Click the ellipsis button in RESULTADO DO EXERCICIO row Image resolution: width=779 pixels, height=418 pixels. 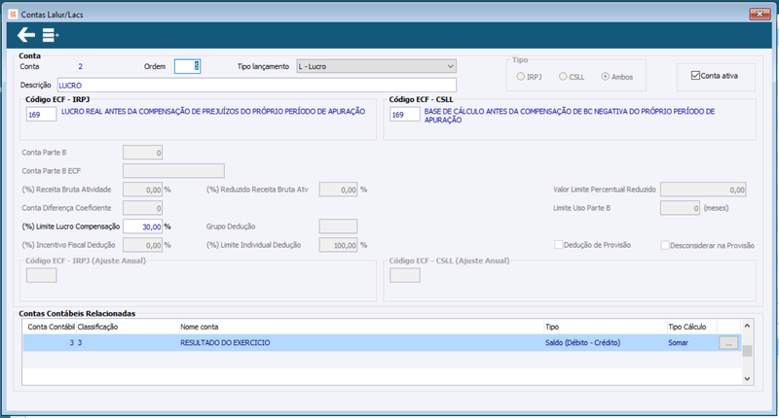[728, 342]
